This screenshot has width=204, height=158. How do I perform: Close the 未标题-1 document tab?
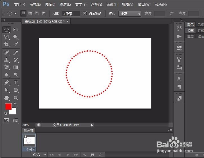coord(68,21)
